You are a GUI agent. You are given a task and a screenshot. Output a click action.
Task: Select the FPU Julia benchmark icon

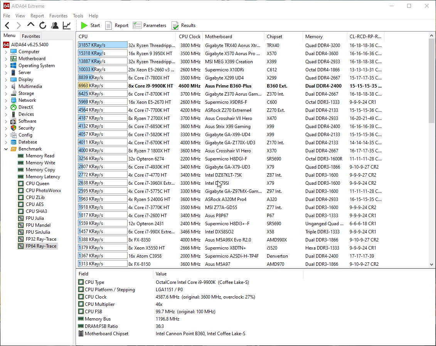tap(20, 218)
